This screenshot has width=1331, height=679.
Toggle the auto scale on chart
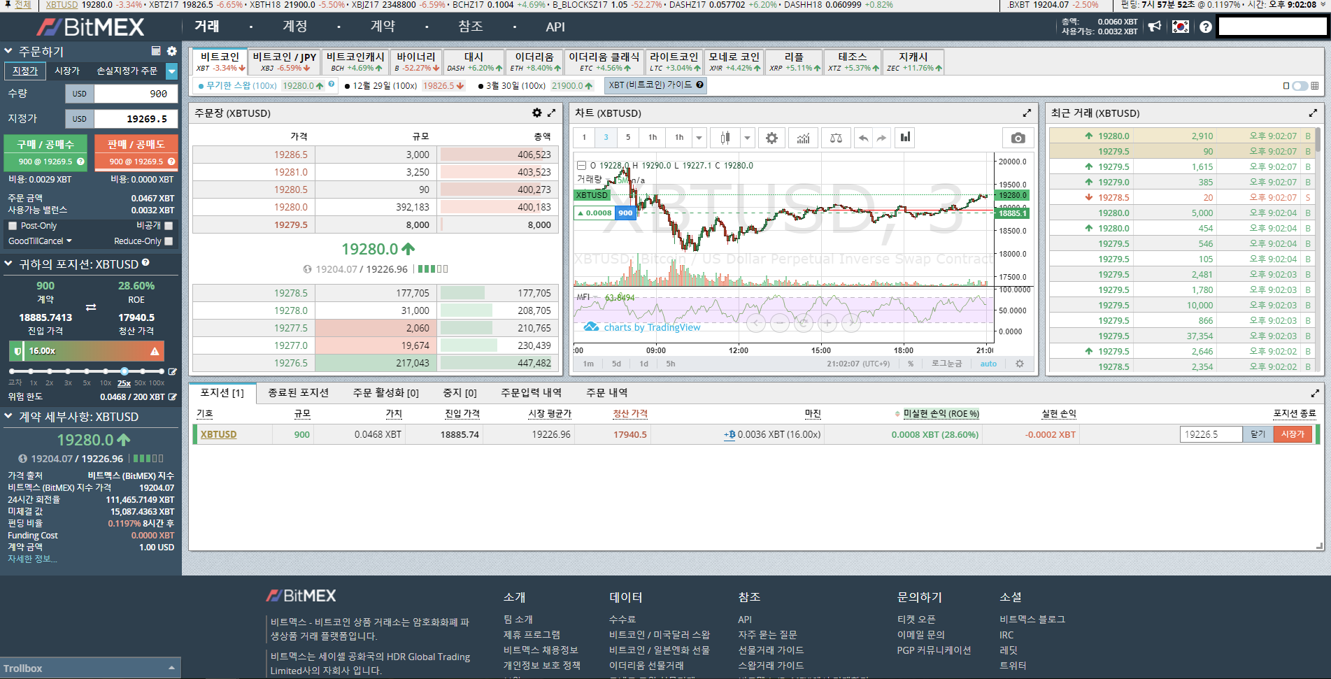pos(988,364)
